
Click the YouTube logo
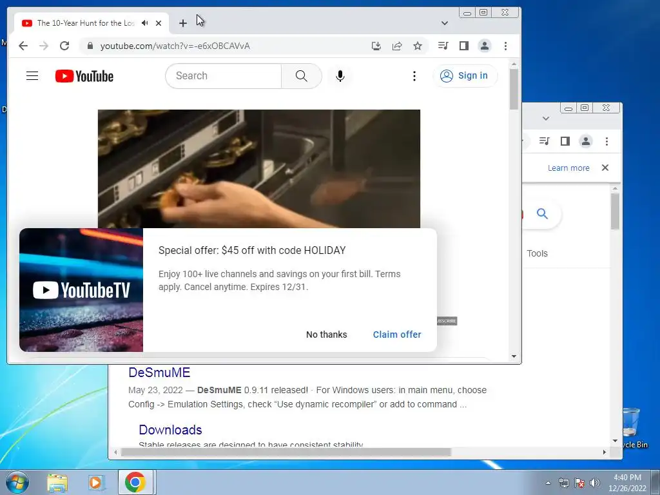(84, 76)
